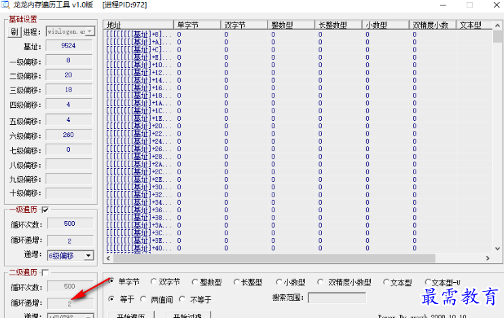Click the 开始遍历 button
This screenshot has height=318, width=504.
coord(131,315)
